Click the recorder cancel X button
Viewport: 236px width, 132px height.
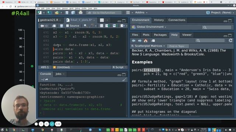coord(41,124)
